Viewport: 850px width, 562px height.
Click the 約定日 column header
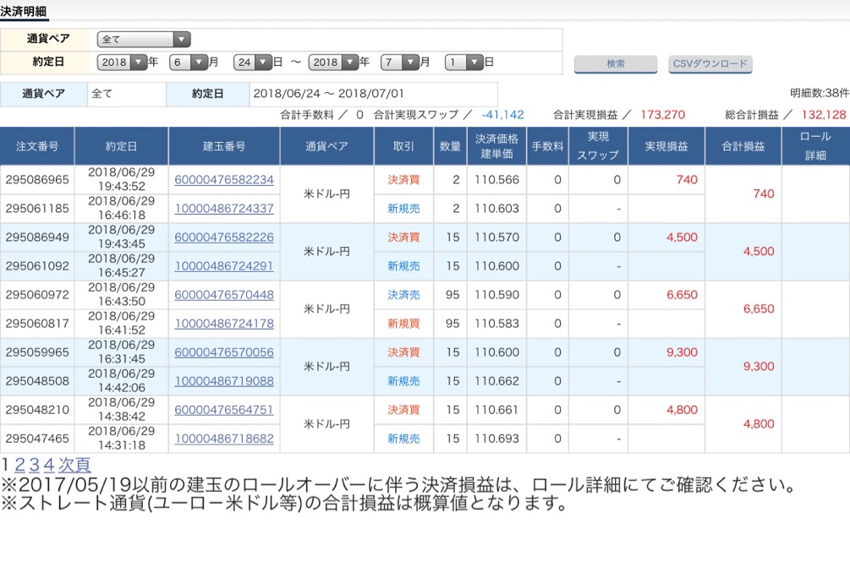pos(121,146)
